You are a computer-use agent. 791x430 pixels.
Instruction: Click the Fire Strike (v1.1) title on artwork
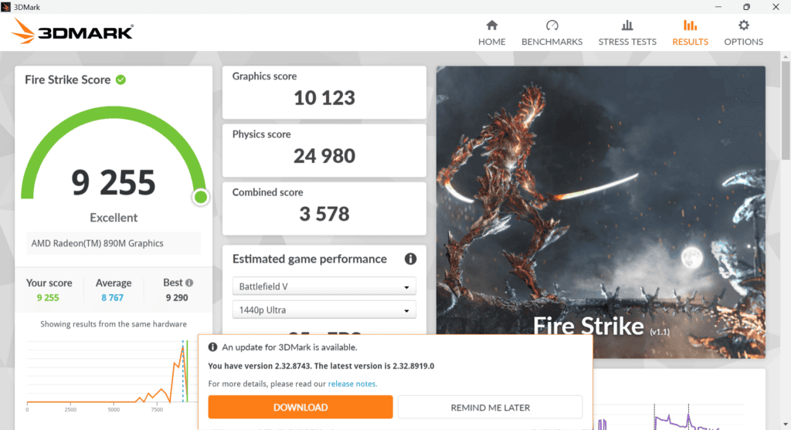[601, 326]
